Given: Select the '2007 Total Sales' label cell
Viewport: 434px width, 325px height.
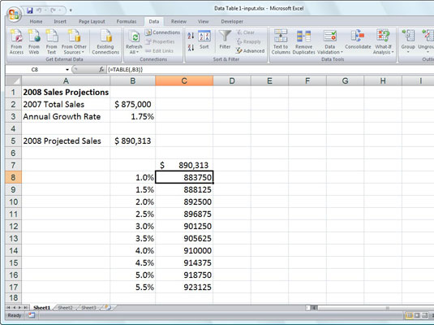Looking at the screenshot, I should (x=66, y=104).
